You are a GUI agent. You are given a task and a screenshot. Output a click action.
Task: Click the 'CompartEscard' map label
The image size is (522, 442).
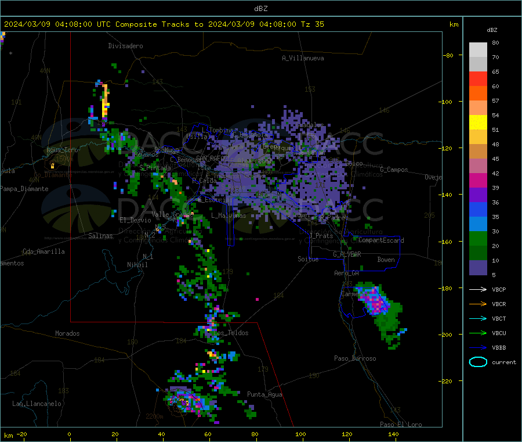381,240
